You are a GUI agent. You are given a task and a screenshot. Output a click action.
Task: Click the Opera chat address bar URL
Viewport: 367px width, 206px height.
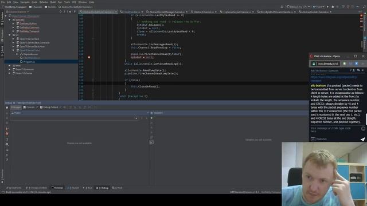[x=327, y=64]
